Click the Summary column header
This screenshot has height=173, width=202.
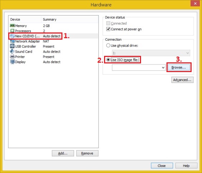pyautogui.click(x=50, y=19)
